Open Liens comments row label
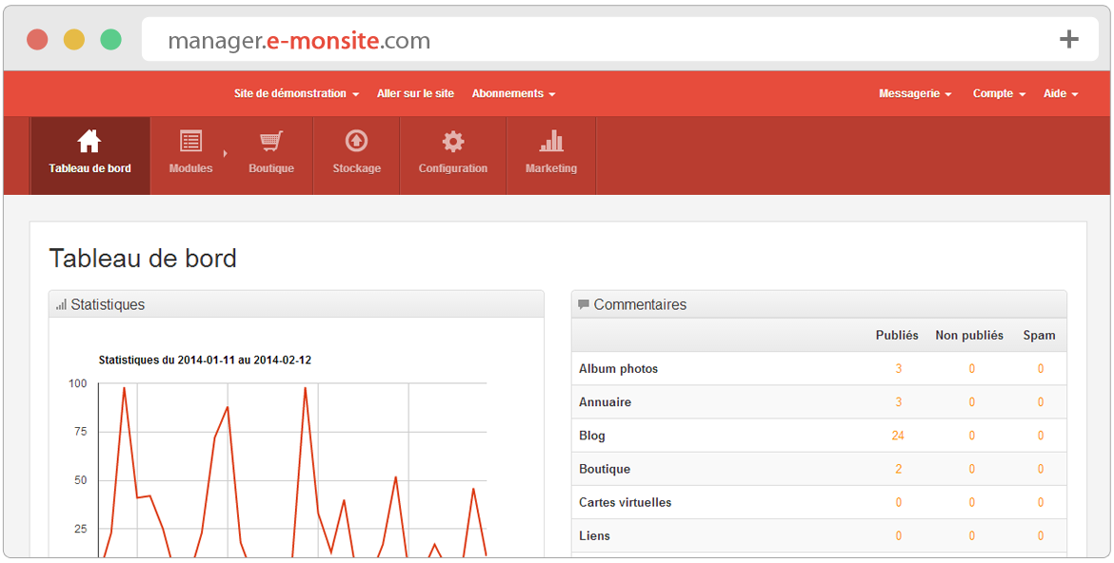1114x563 pixels. point(595,536)
